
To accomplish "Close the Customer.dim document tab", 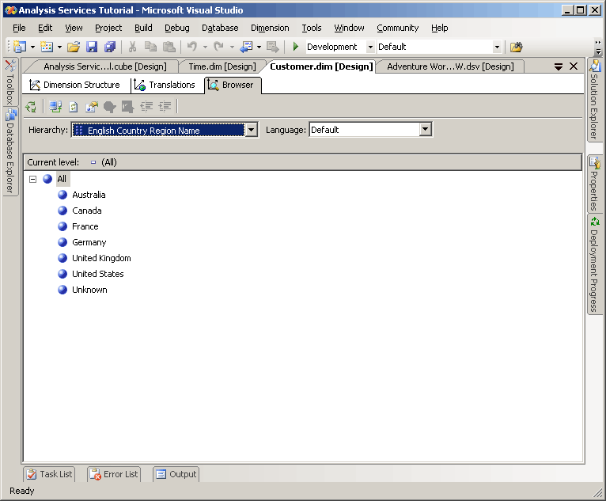I will (x=574, y=66).
